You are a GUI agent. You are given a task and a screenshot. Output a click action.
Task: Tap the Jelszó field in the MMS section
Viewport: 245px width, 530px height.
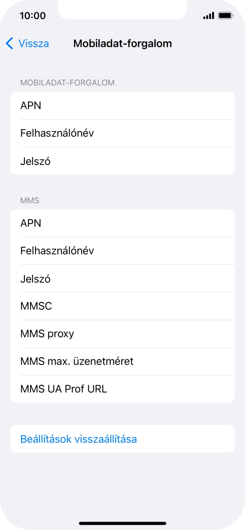tap(122, 278)
